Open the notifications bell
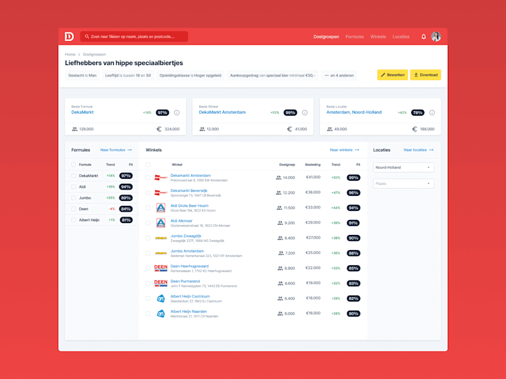Image resolution: width=506 pixels, height=379 pixels. tap(423, 37)
